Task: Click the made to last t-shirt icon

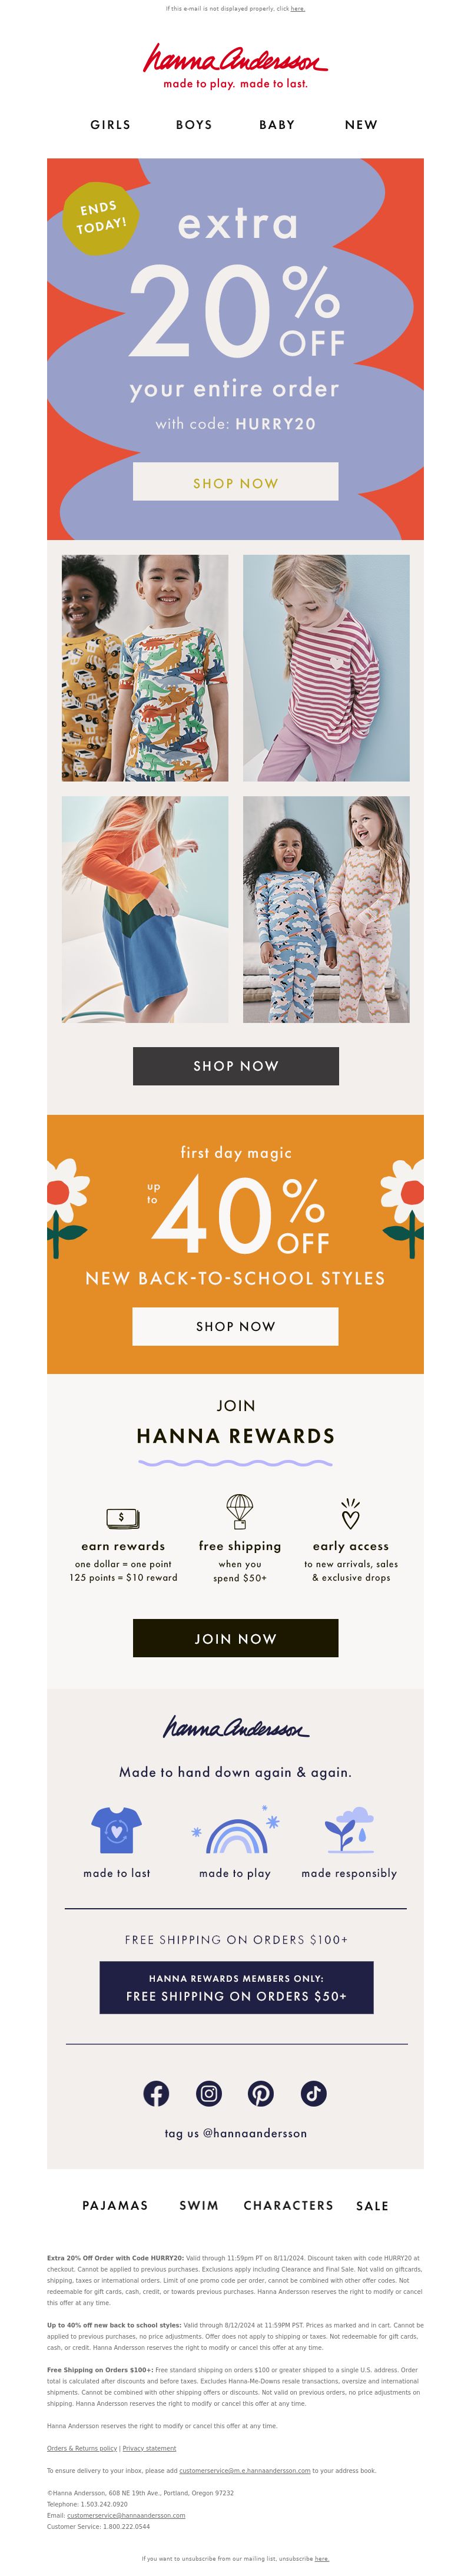Action: click(116, 1830)
